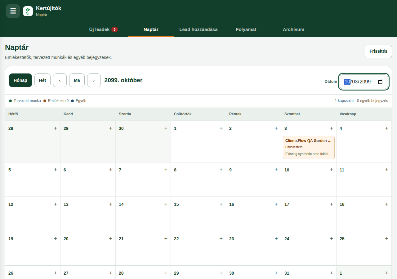Select day number 15 cell
Image resolution: width=397 pixels, height=279 pixels.
[198, 214]
